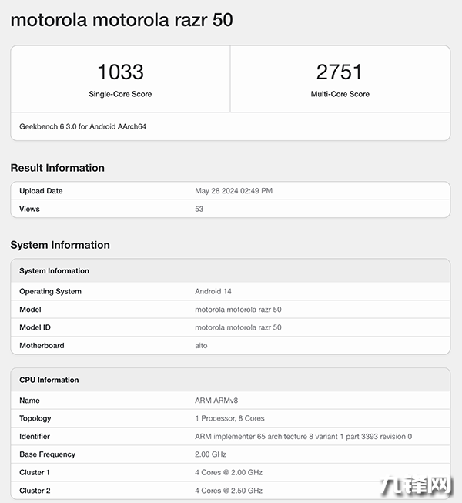Click the Result Information heading
This screenshot has width=462, height=503.
57,168
